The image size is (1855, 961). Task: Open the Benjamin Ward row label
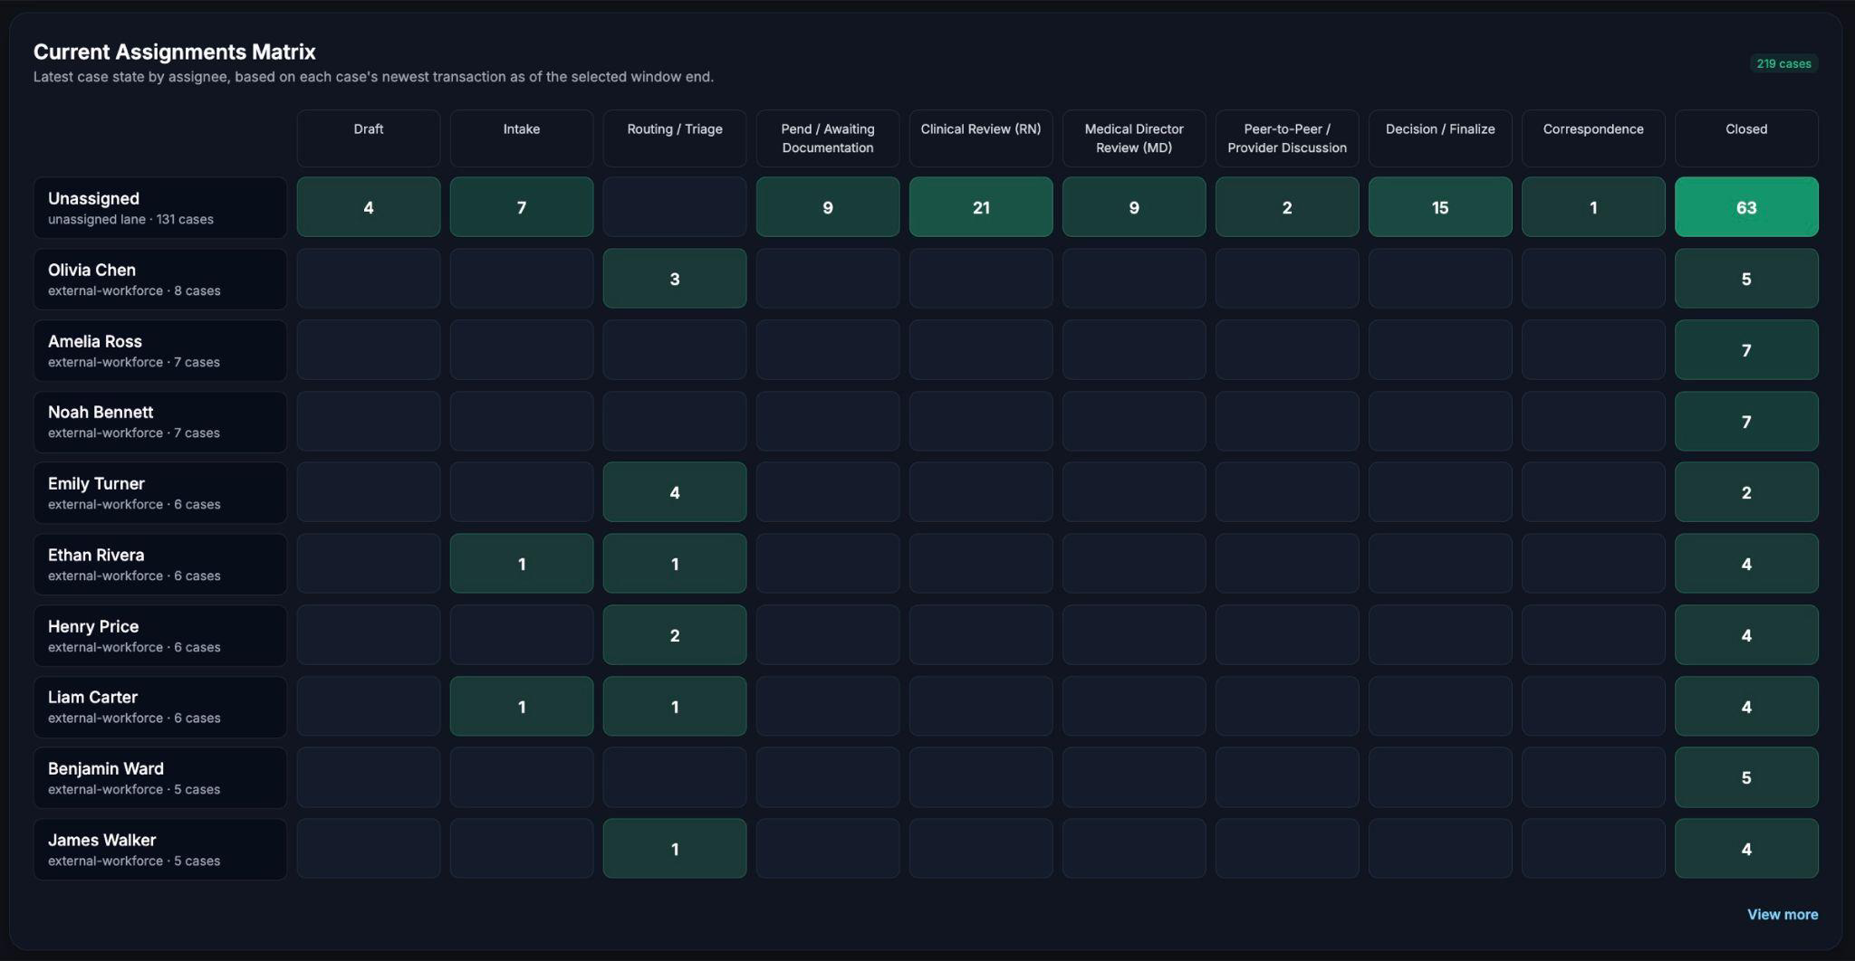tap(160, 777)
